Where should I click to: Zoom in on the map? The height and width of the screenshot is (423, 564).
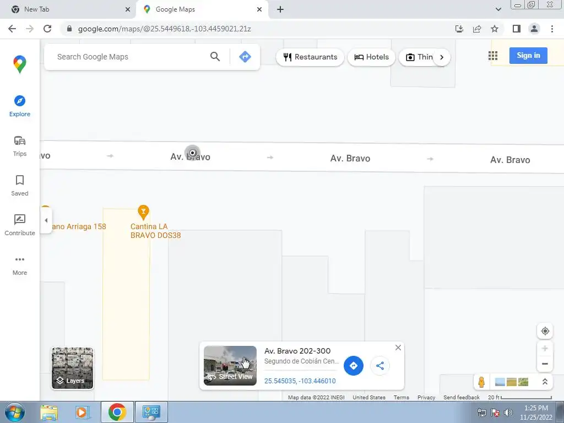coord(545,348)
